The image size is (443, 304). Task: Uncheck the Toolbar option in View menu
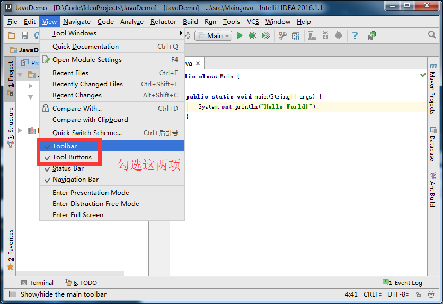[112, 146]
